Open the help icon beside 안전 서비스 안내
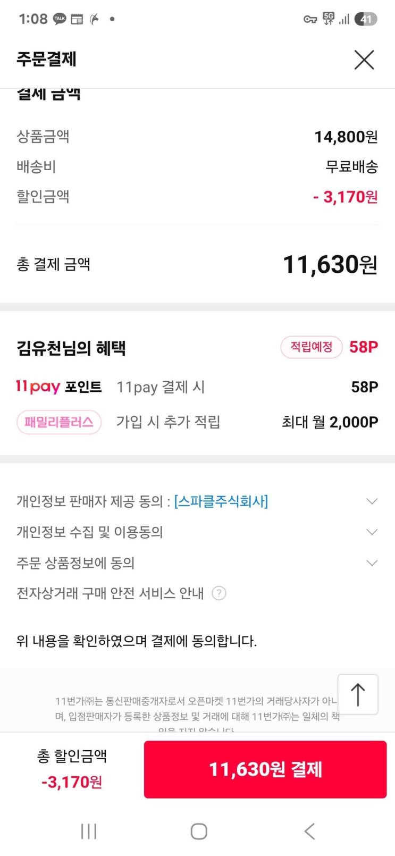This screenshot has width=395, height=856. [x=219, y=593]
